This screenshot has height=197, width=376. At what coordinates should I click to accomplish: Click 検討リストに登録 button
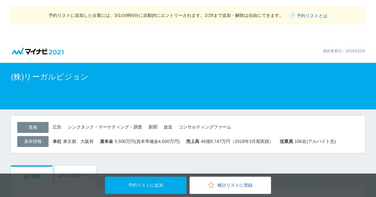coord(230,185)
